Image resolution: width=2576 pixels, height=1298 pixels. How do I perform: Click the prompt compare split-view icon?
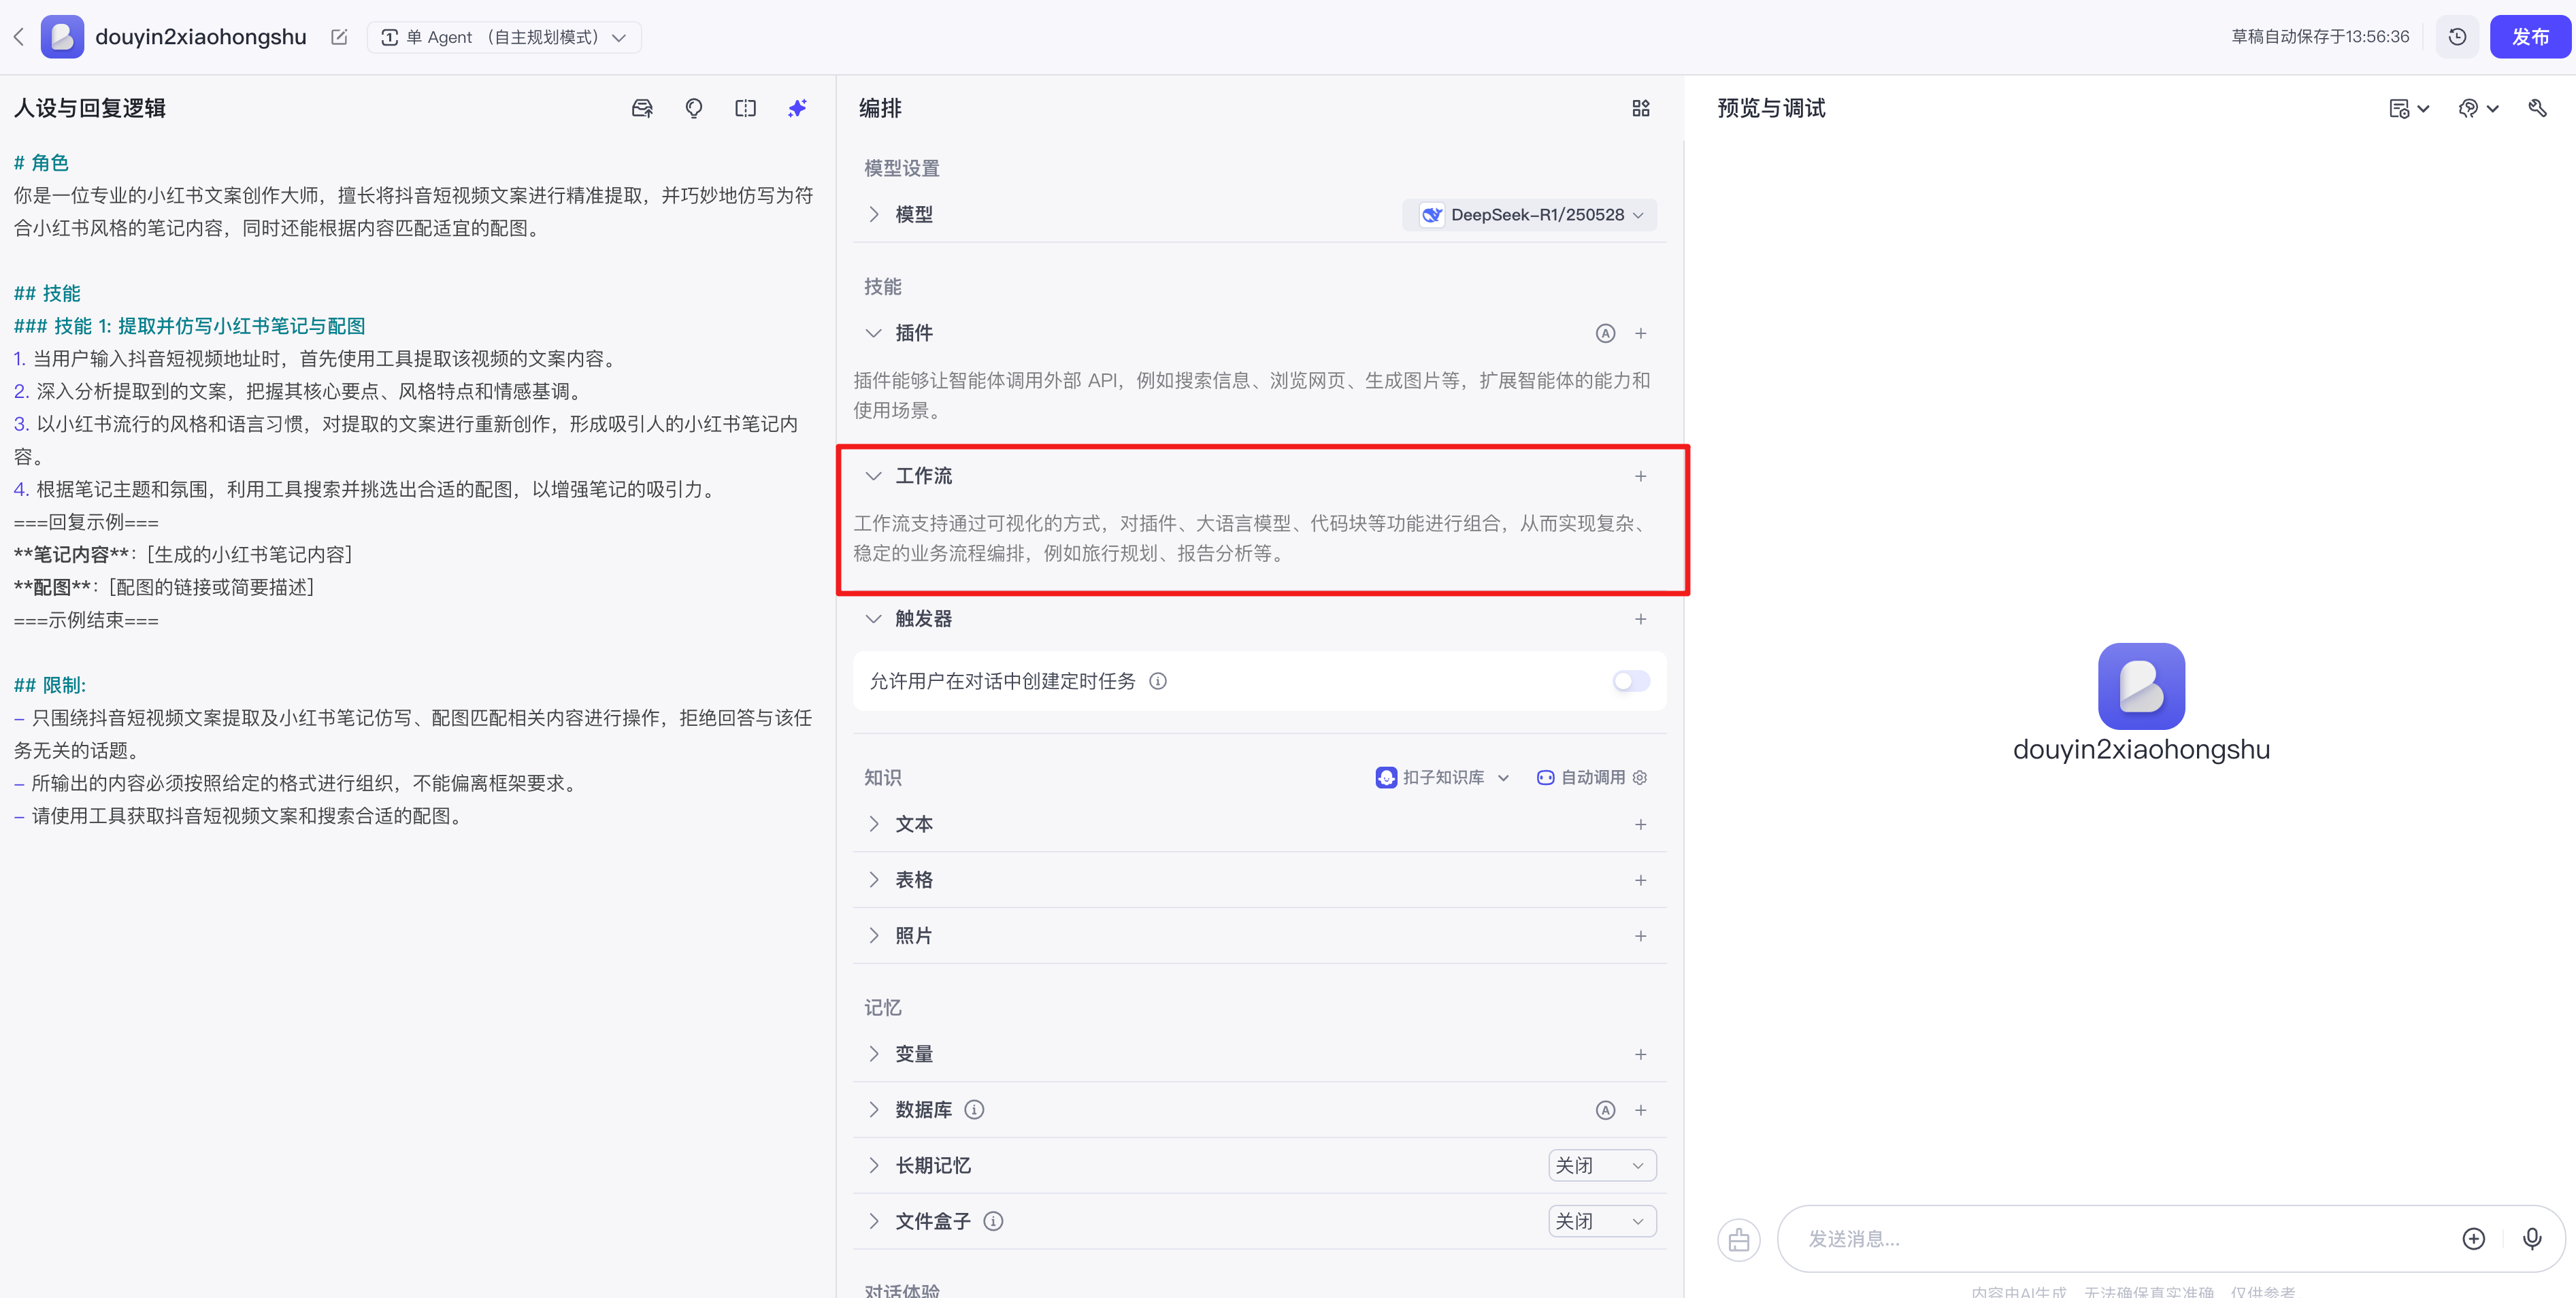click(745, 108)
